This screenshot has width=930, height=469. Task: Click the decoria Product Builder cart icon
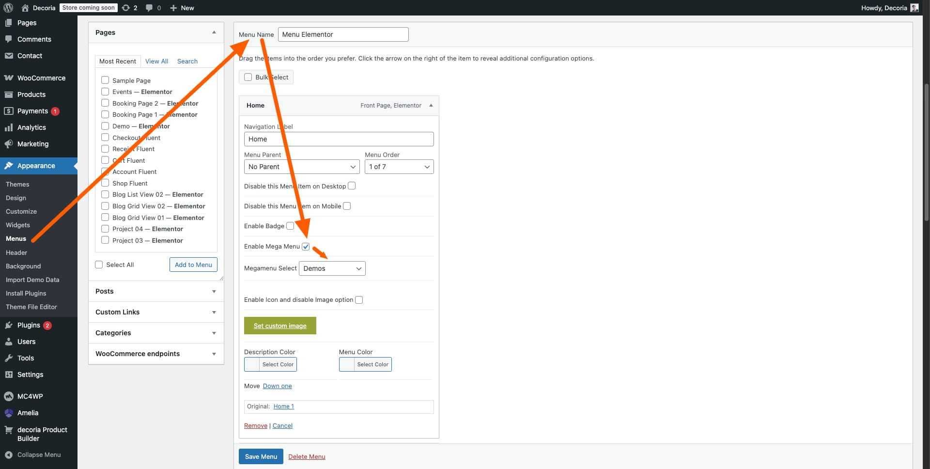(x=9, y=430)
